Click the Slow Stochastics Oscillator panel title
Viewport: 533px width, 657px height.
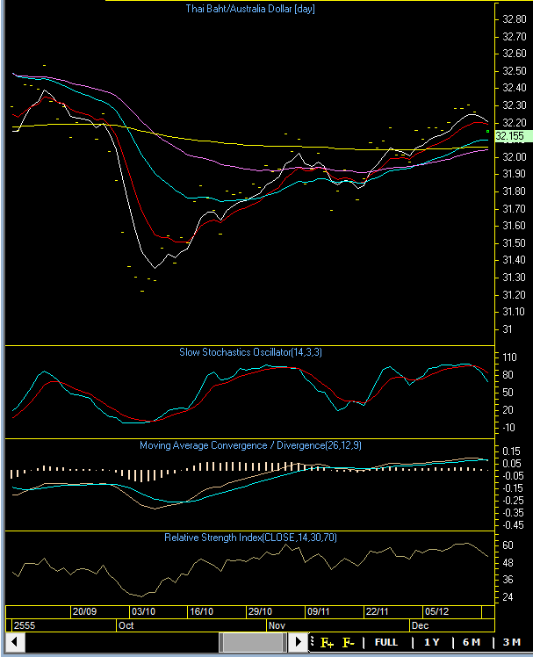(x=250, y=352)
